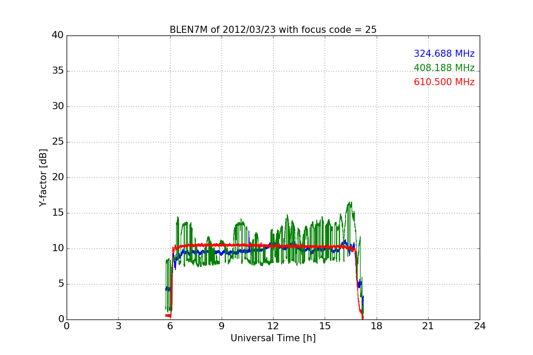Click the x-axis tick label 18
The width and height of the screenshot is (533, 355).
pyautogui.click(x=377, y=326)
